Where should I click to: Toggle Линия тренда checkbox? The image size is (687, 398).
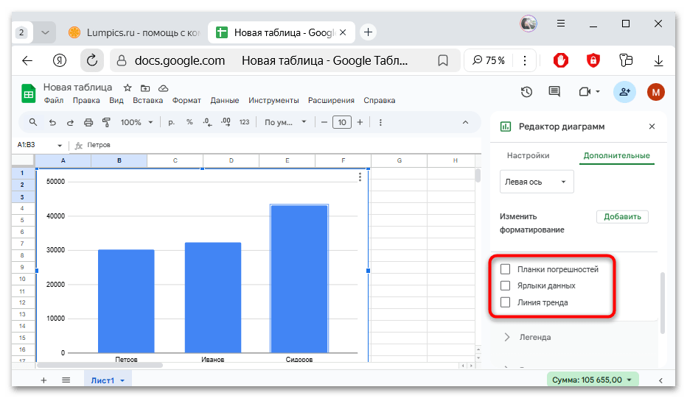[x=505, y=302]
